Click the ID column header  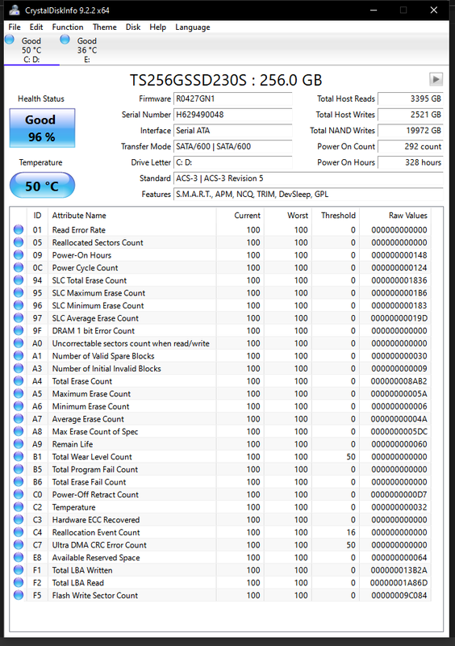[x=37, y=215]
